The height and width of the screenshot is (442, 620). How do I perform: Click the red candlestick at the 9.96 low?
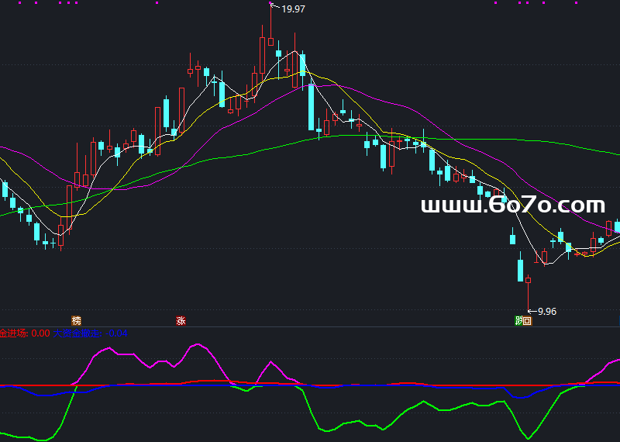tap(528, 280)
